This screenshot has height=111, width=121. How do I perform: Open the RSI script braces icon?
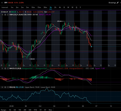coord(8,87)
